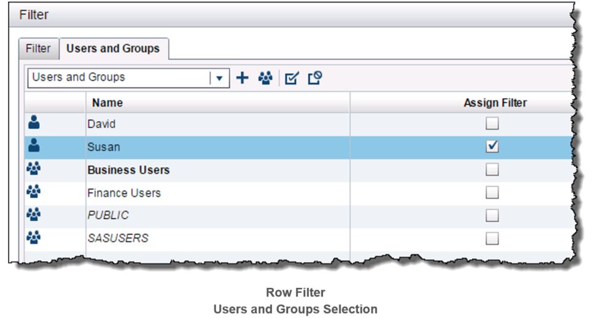Click the group icon beside Business Users
Image resolution: width=592 pixels, height=318 pixels.
(x=34, y=170)
